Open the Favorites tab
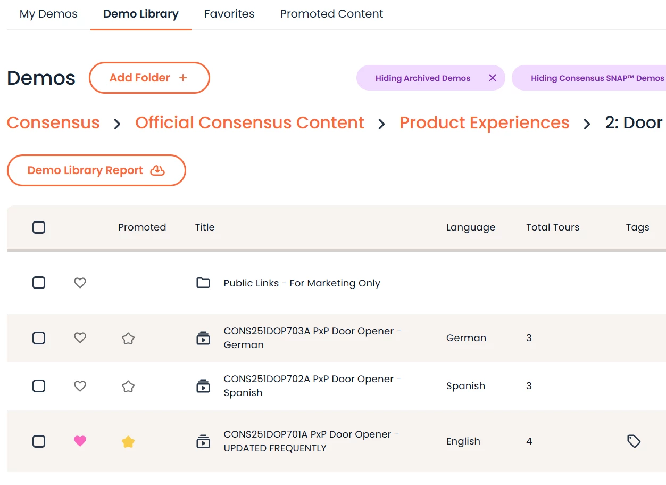This screenshot has height=485, width=666. (x=229, y=14)
